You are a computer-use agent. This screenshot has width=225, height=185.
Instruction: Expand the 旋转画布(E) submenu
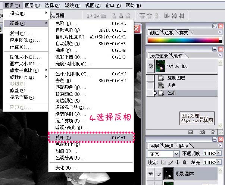tap(26, 77)
